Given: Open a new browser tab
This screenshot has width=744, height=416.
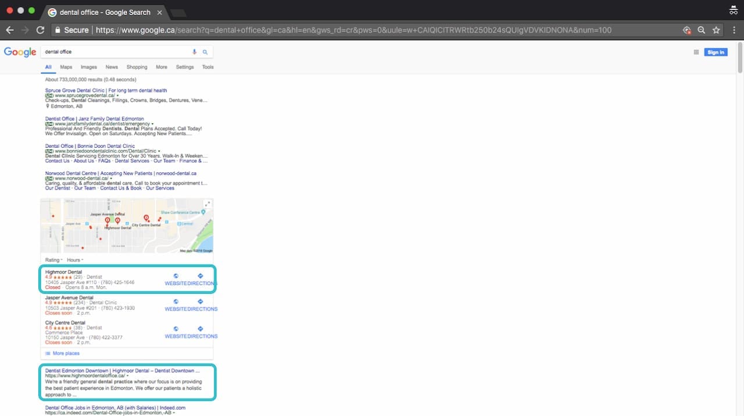Looking at the screenshot, I should (x=178, y=13).
